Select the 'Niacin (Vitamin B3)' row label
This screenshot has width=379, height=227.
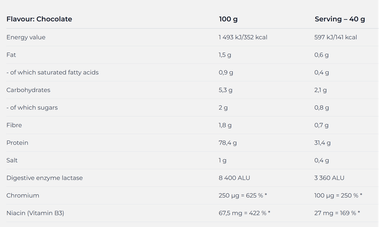pos(35,213)
